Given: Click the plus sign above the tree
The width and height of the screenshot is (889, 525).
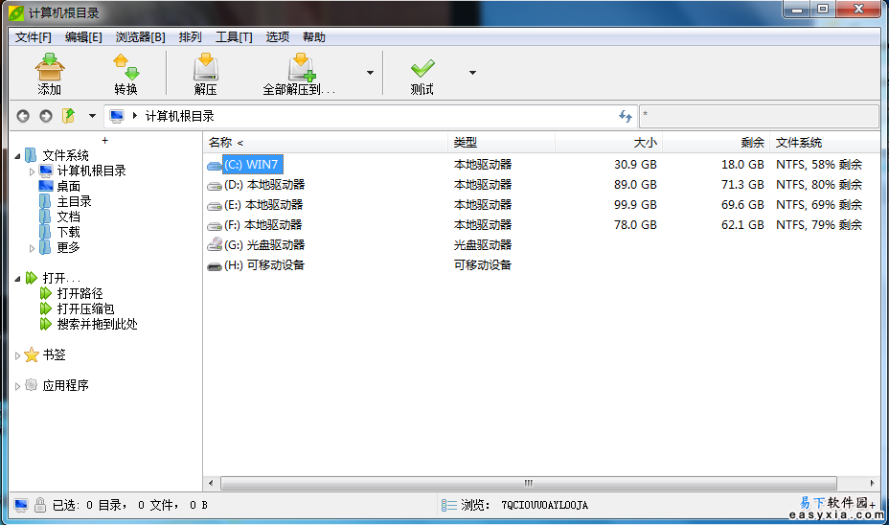Looking at the screenshot, I should pos(104,140).
